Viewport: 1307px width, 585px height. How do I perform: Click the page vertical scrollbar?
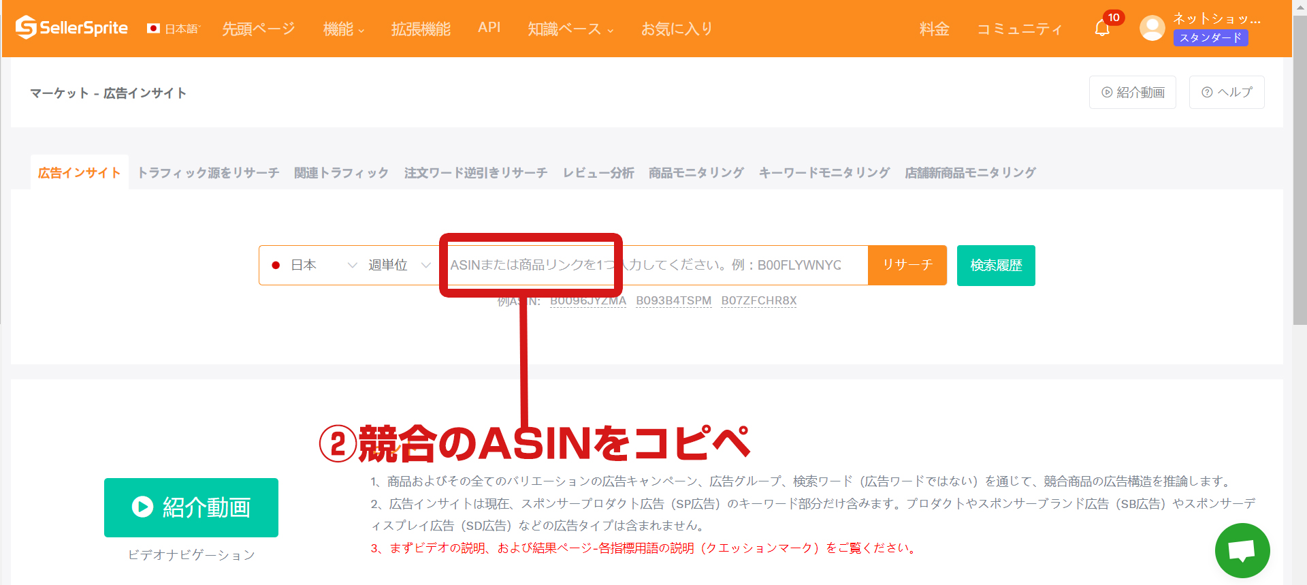tap(1300, 170)
